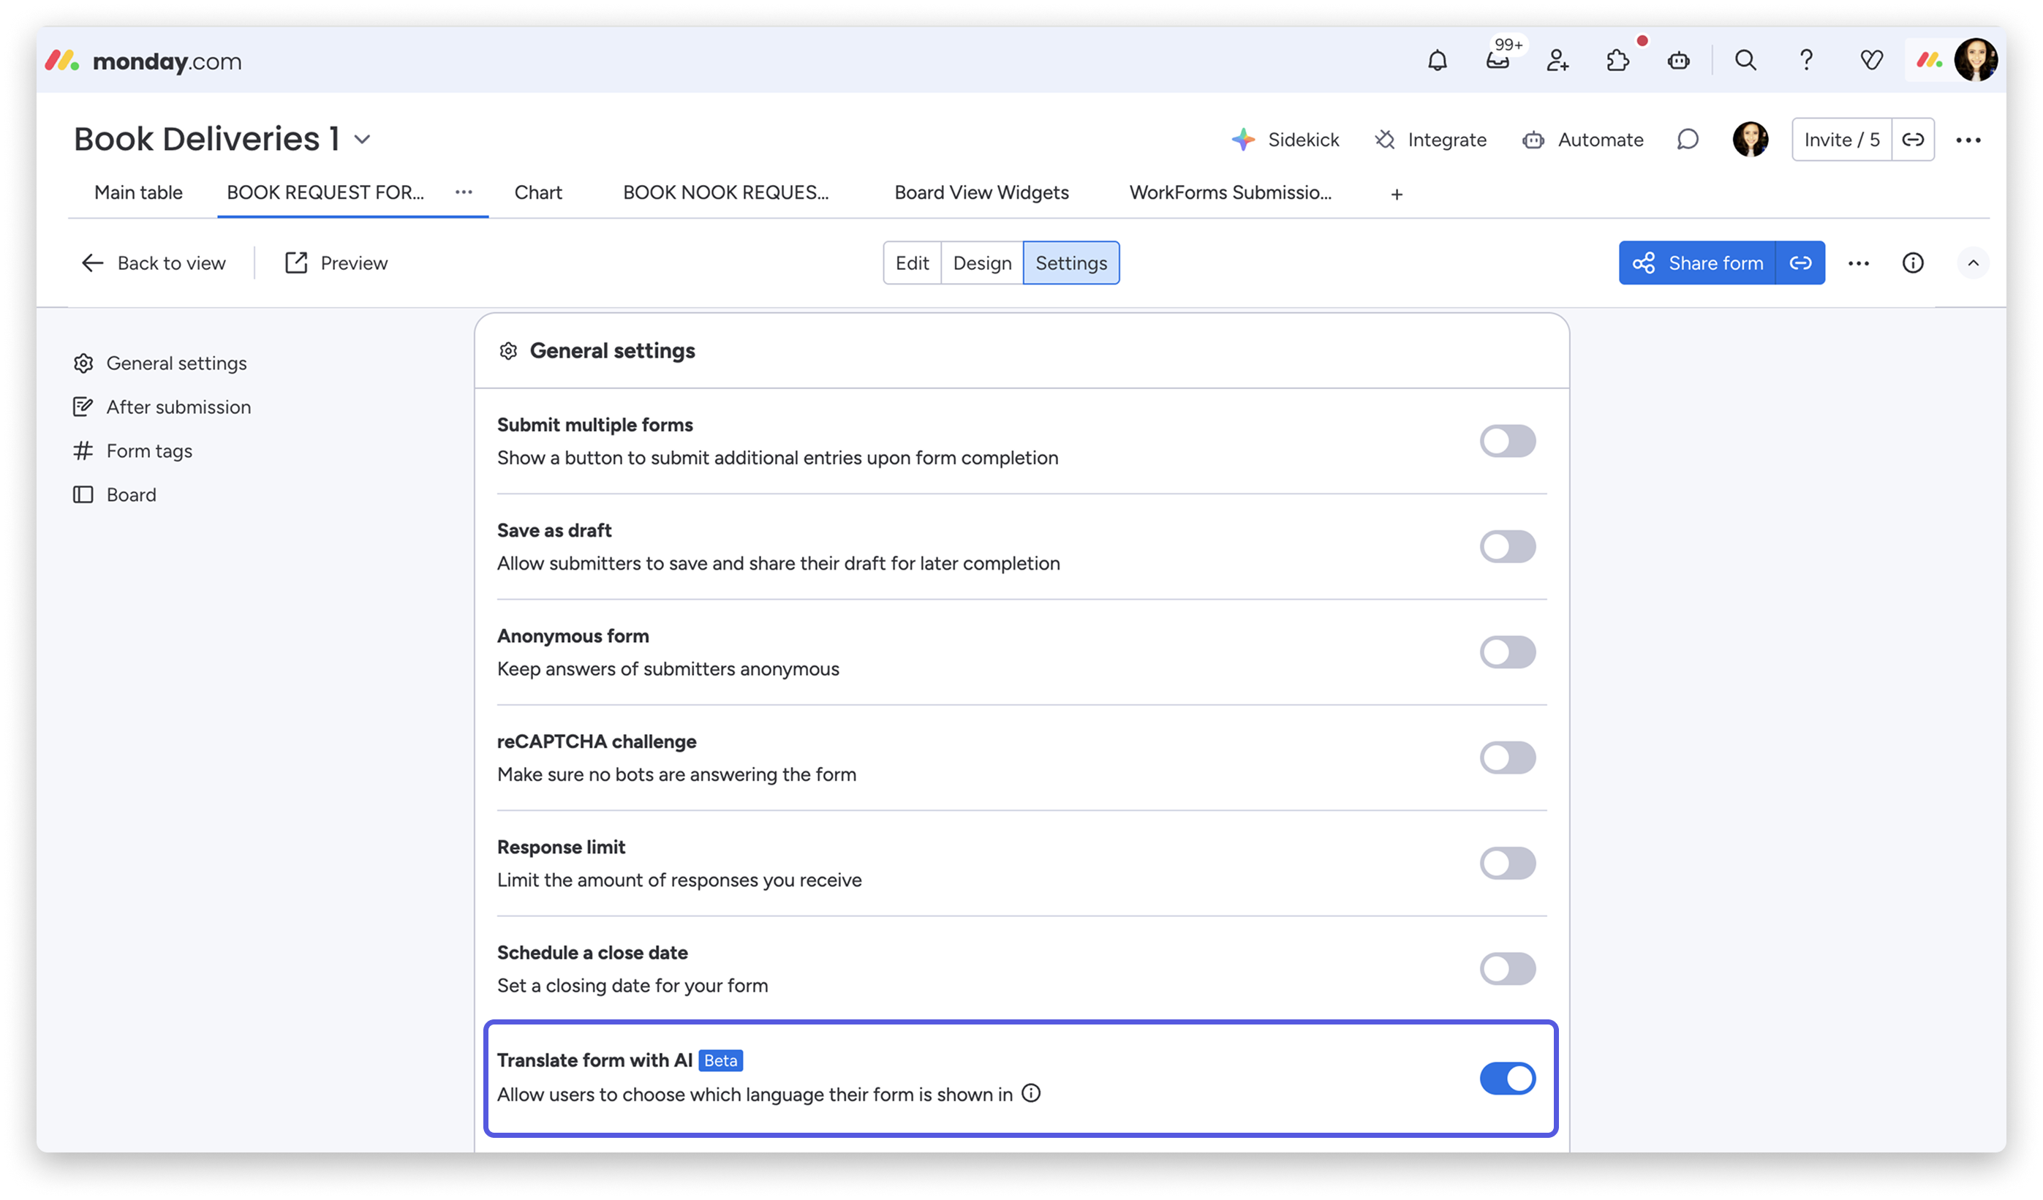Select form Settings mode
2043x1200 pixels.
point(1071,263)
